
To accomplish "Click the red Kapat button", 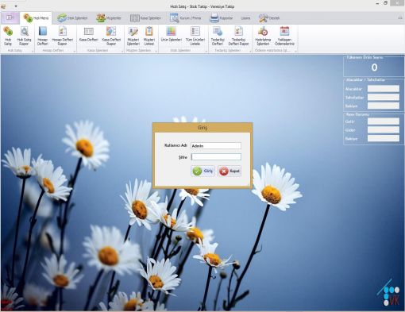I will pos(229,171).
